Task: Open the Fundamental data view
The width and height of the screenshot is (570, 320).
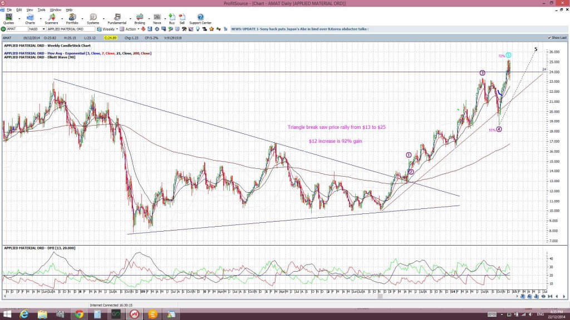Action: coord(117,19)
